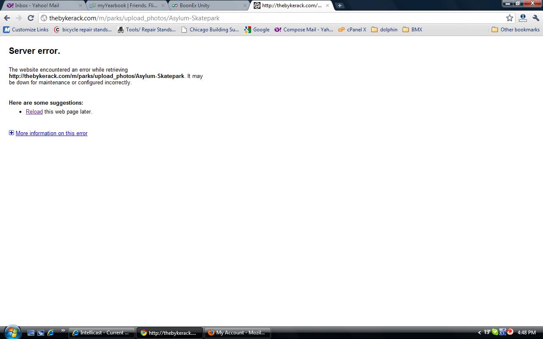The image size is (543, 339).
Task: Close the BoonEx Unity tab
Action: click(x=245, y=6)
